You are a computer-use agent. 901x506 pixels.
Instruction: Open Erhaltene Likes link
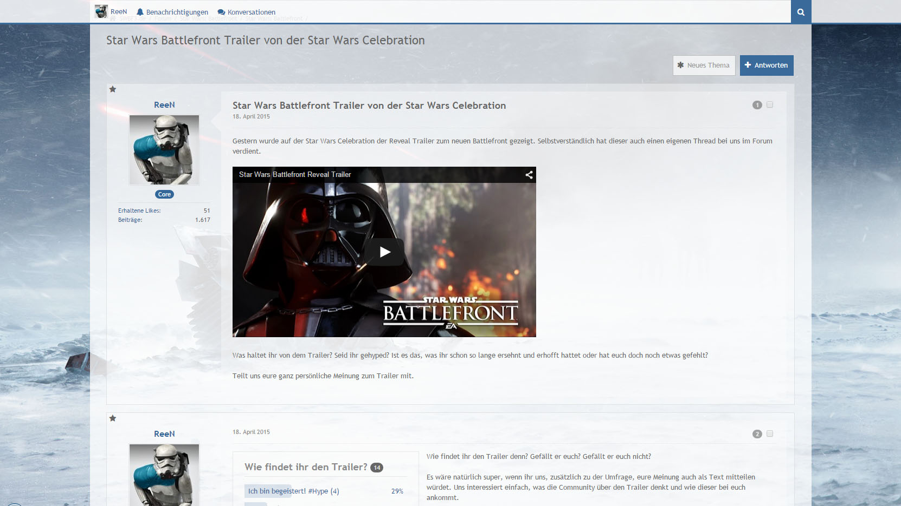[x=139, y=211]
